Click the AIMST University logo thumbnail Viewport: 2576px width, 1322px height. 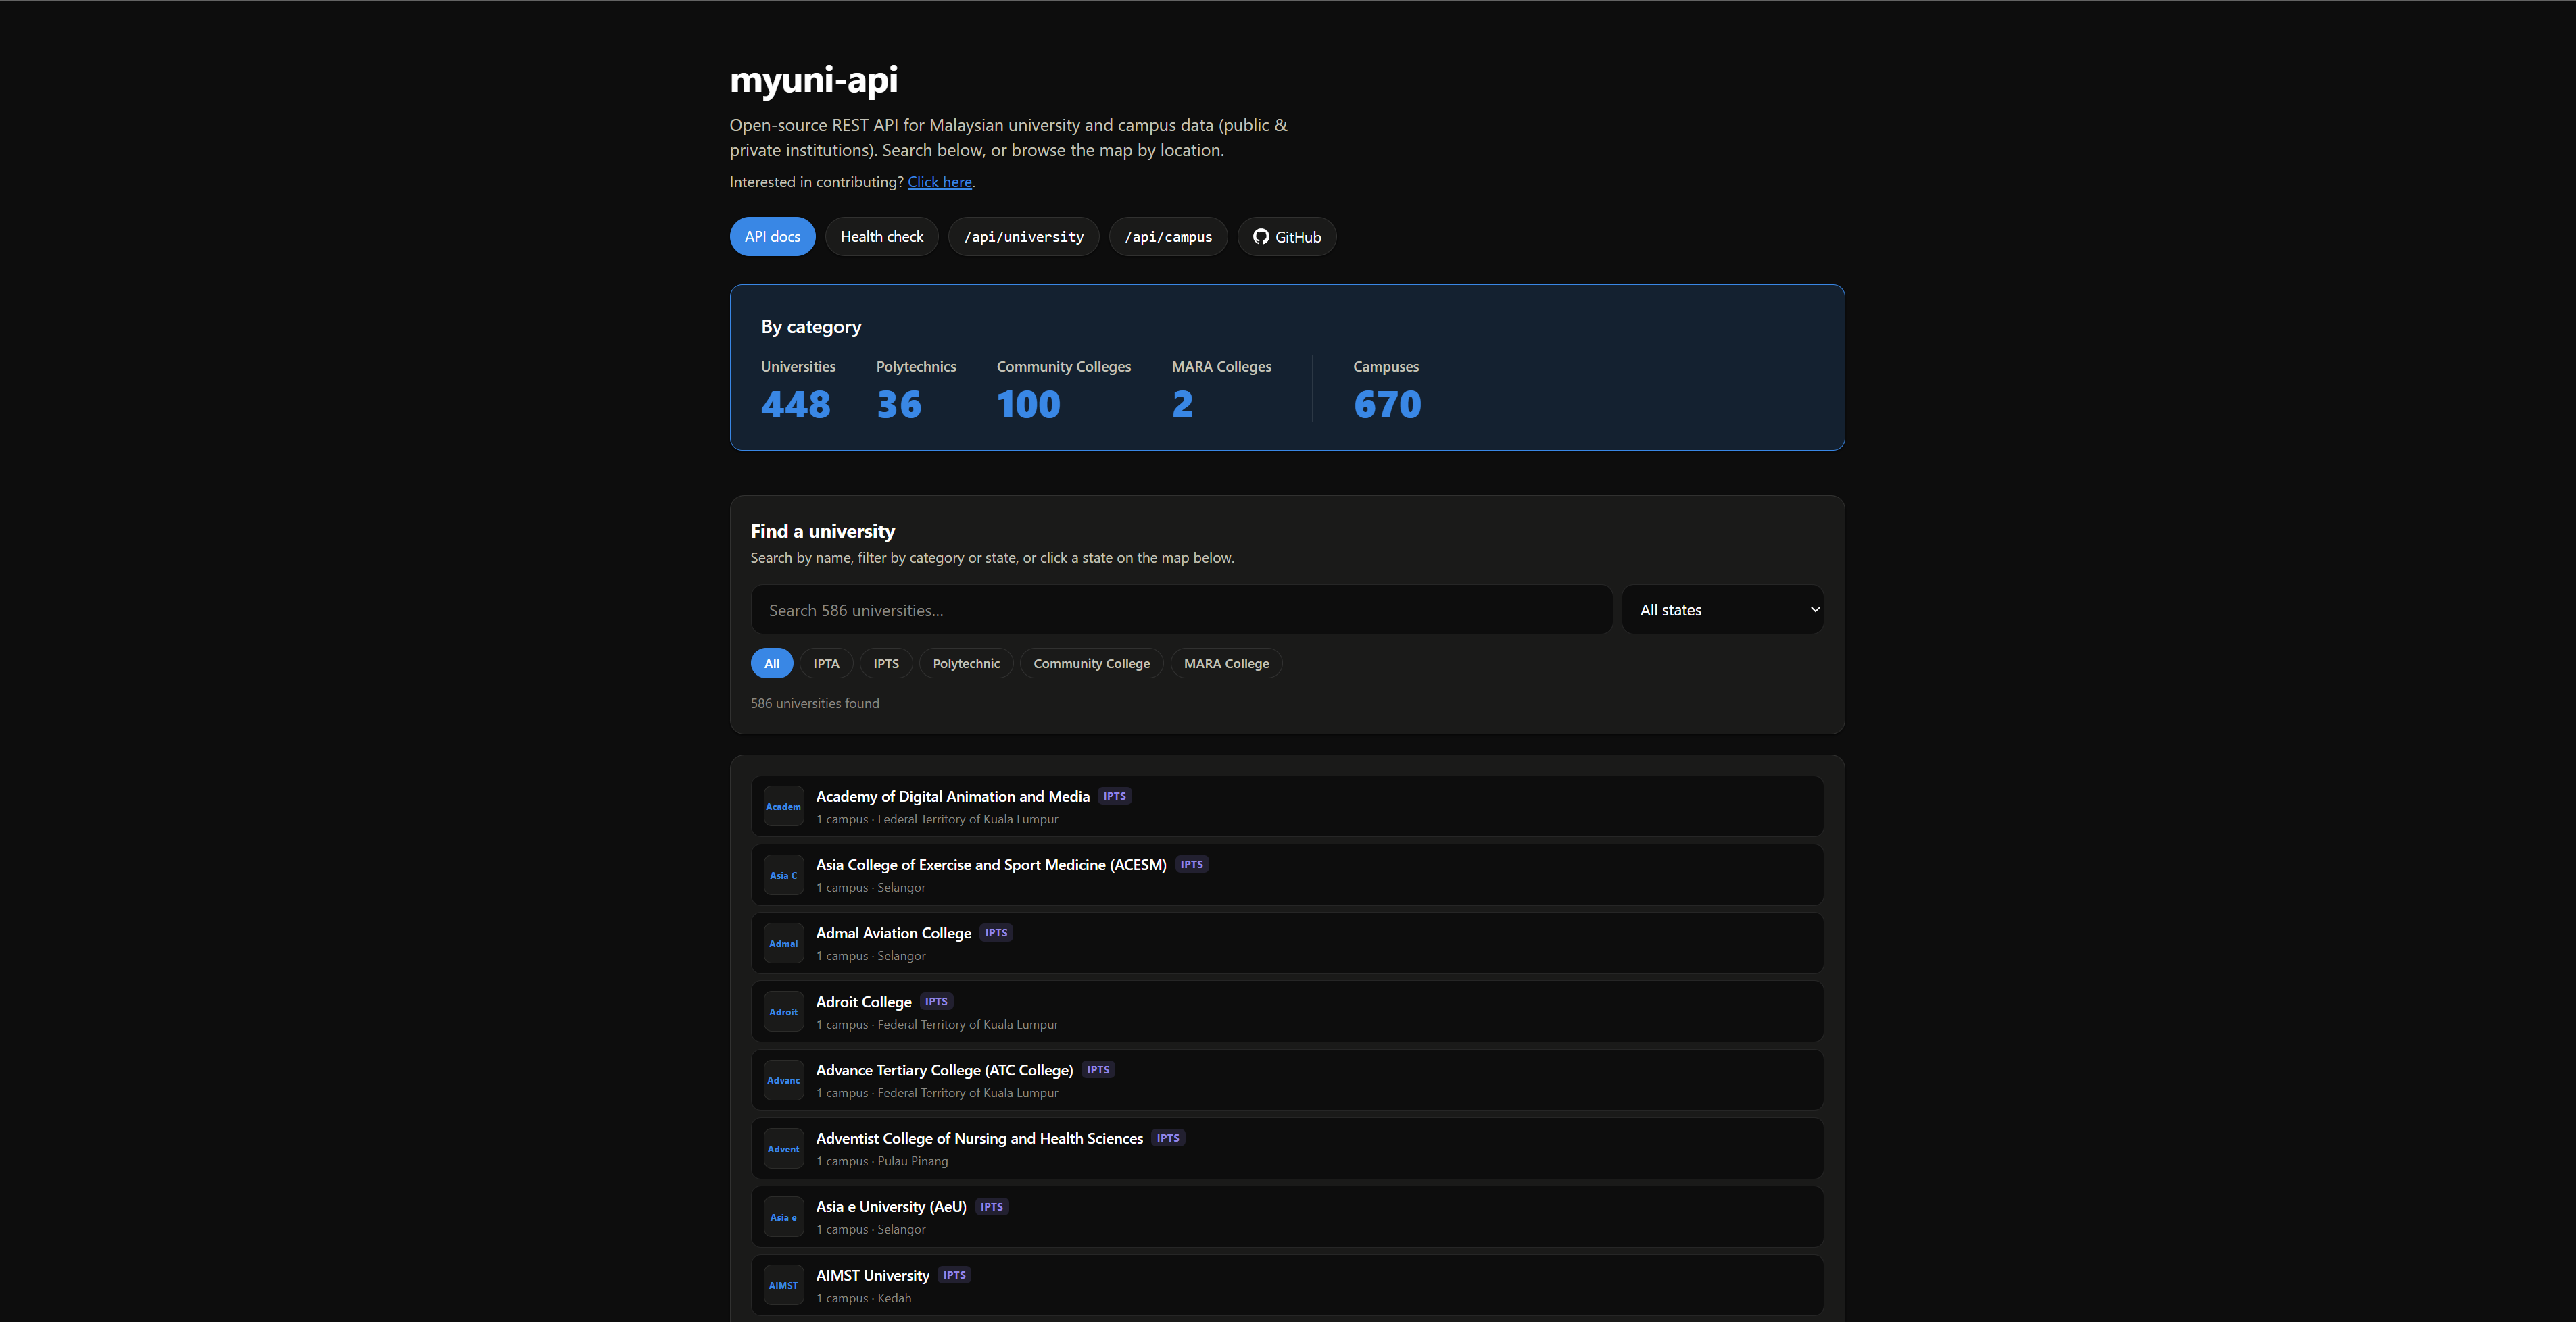[x=783, y=1286]
